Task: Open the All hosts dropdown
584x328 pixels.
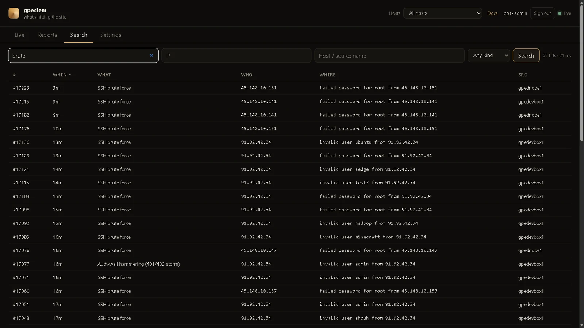Action: coord(442,13)
